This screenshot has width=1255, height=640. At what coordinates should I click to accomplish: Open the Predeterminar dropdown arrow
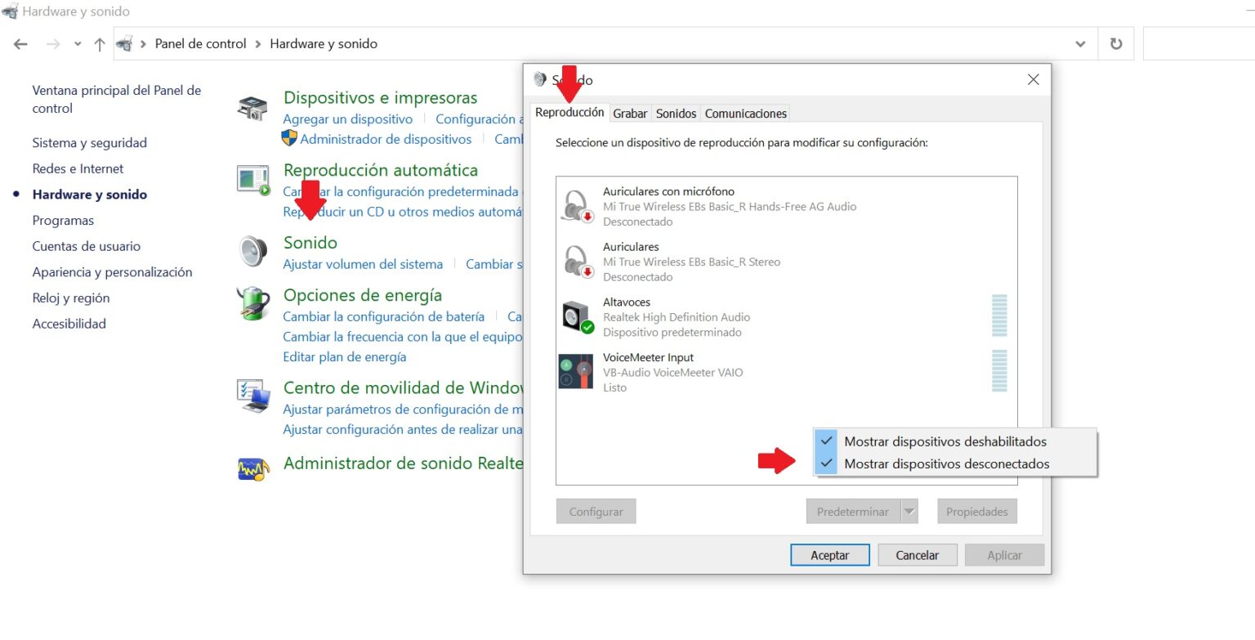(909, 512)
